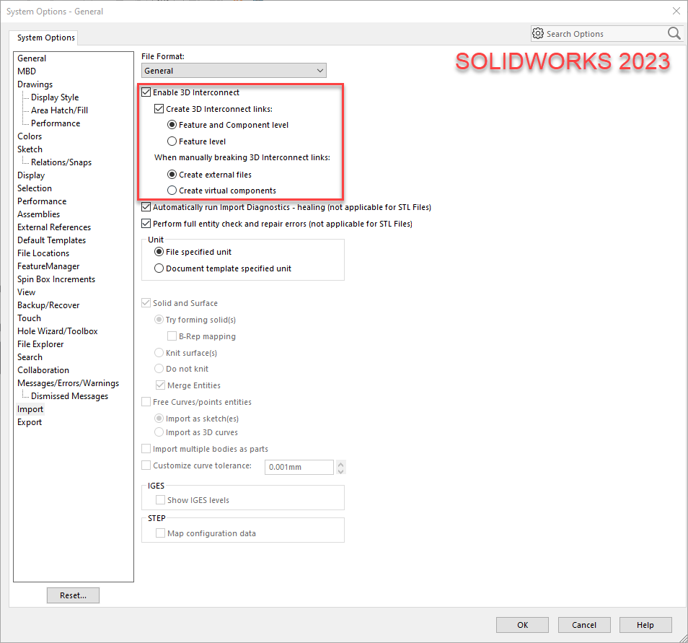This screenshot has width=688, height=643.
Task: Open File Explorer options
Action: 40,344
